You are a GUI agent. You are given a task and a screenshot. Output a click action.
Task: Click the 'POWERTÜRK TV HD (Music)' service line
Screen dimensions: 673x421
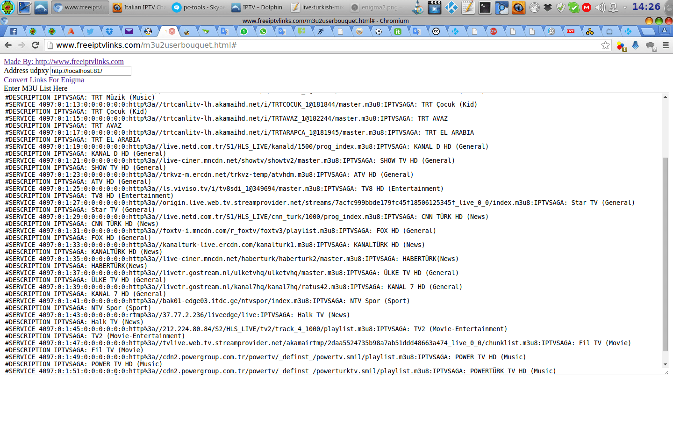tap(280, 371)
